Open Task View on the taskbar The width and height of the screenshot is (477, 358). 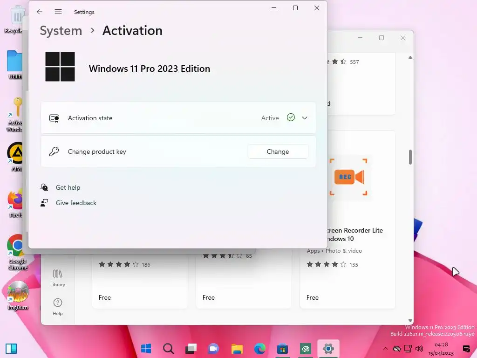click(x=191, y=349)
